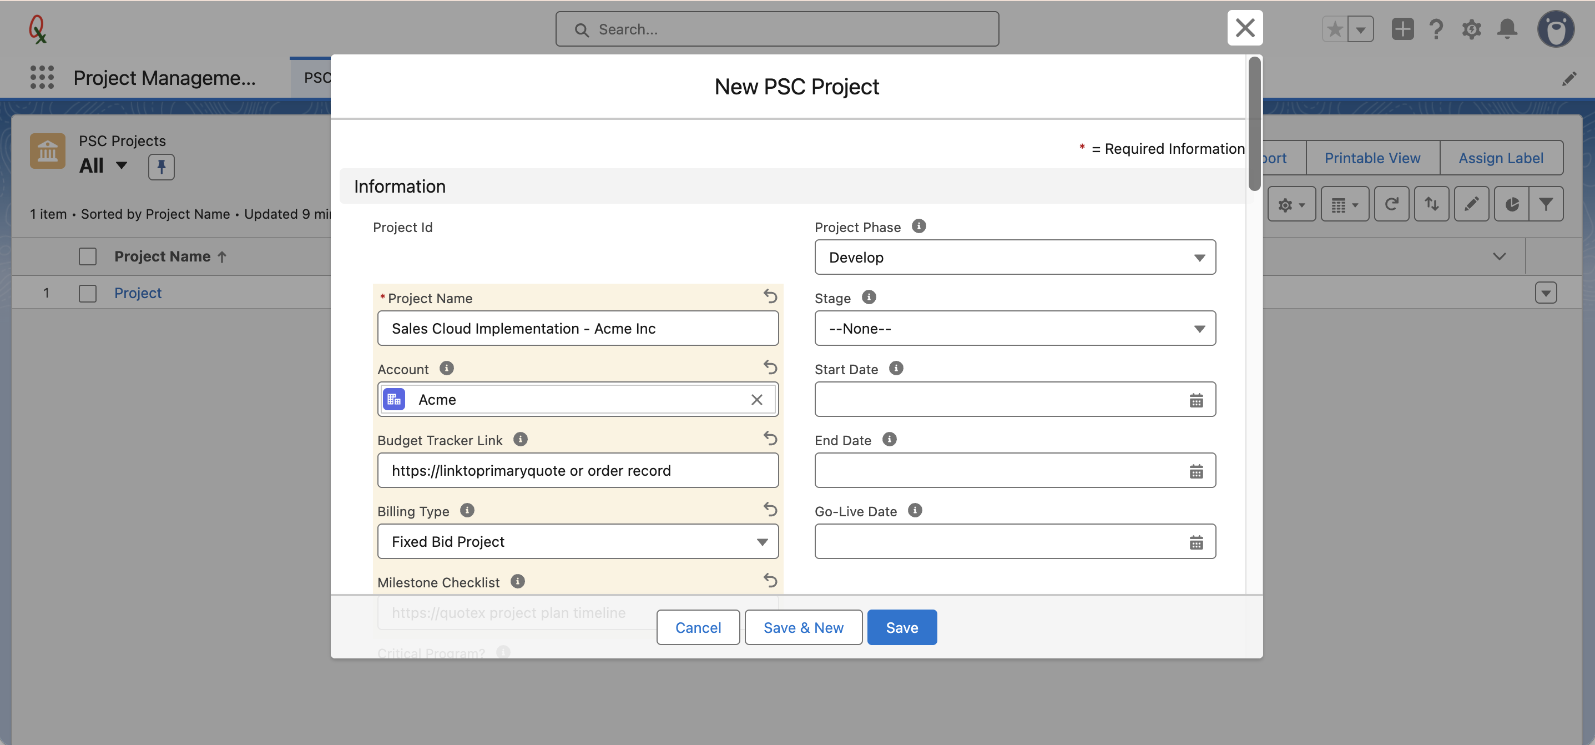The width and height of the screenshot is (1595, 745).
Task: Clear the Acme account selection
Action: pos(756,400)
